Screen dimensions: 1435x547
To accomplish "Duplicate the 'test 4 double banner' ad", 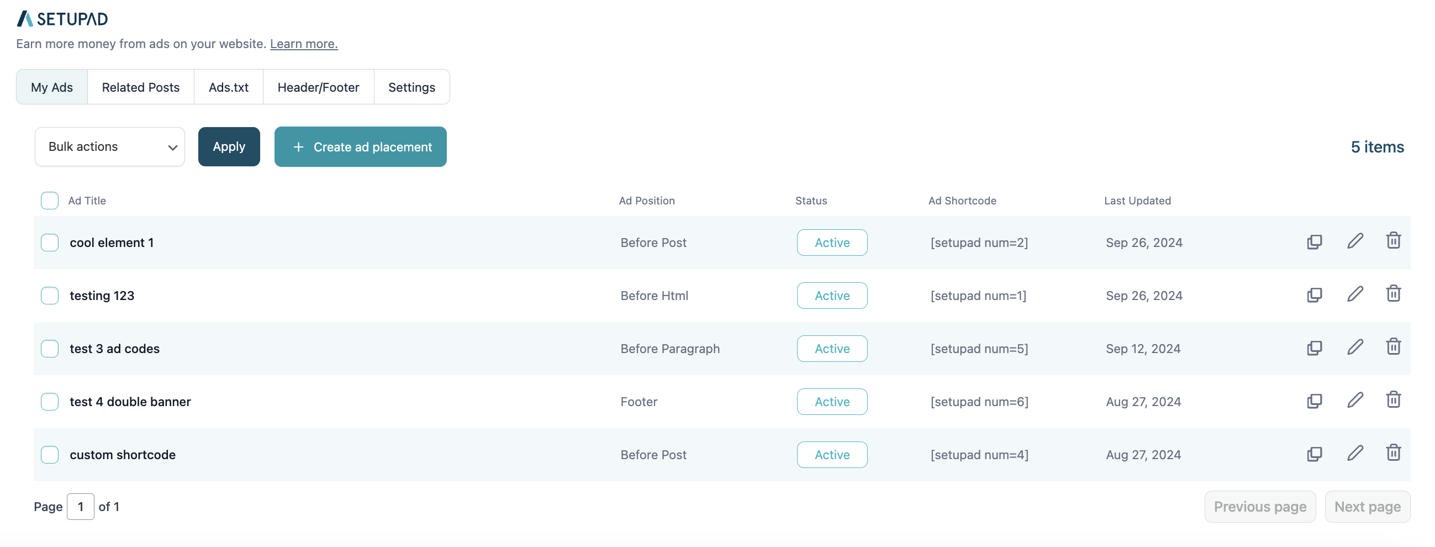I will pos(1314,401).
